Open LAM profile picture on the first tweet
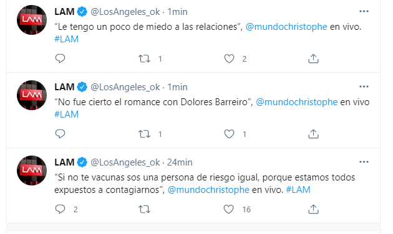The height and width of the screenshot is (234, 393). pyautogui.click(x=32, y=20)
